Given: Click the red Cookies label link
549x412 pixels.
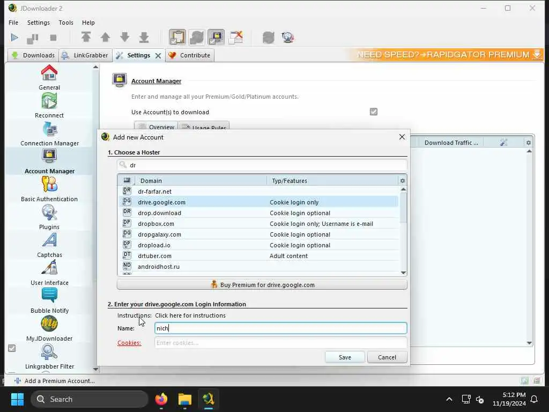Looking at the screenshot, I should [129, 343].
